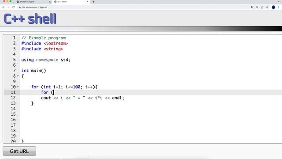Switch to the Новая вкладка tab
Image resolution: width=282 pixels, height=159 pixels.
coord(33,2)
